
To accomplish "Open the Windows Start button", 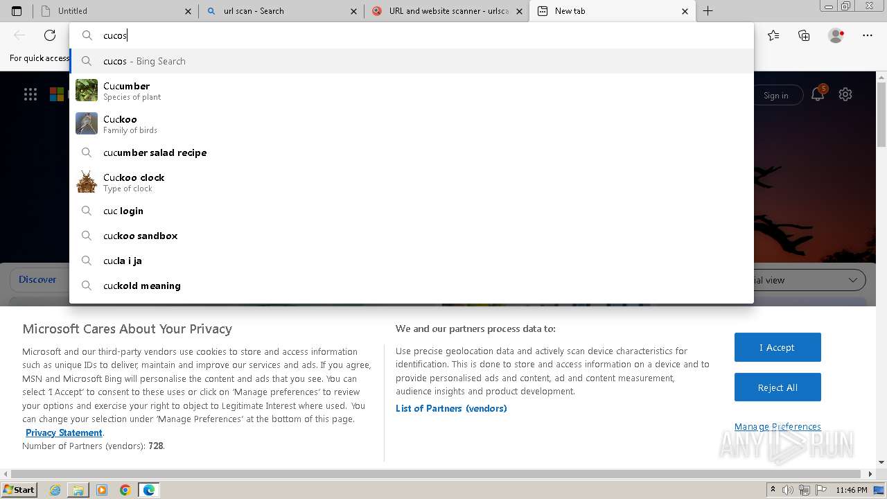I will 19,489.
